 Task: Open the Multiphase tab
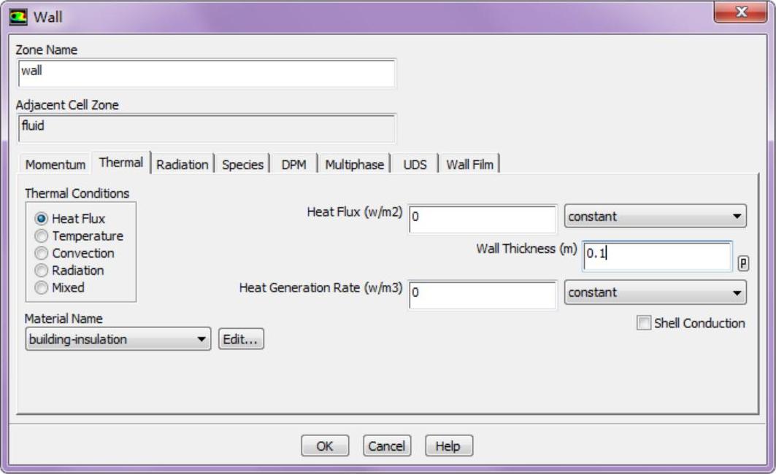point(354,165)
